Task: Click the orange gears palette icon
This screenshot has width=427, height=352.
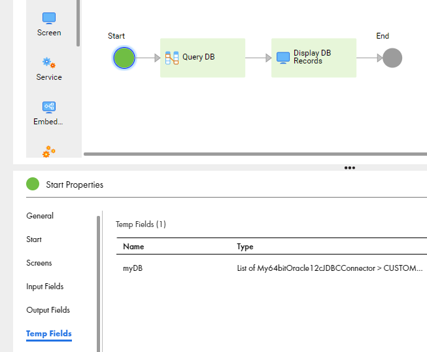Action: coord(49,152)
